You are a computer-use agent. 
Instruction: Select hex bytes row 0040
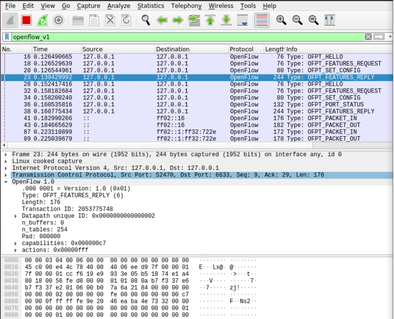[107, 287]
